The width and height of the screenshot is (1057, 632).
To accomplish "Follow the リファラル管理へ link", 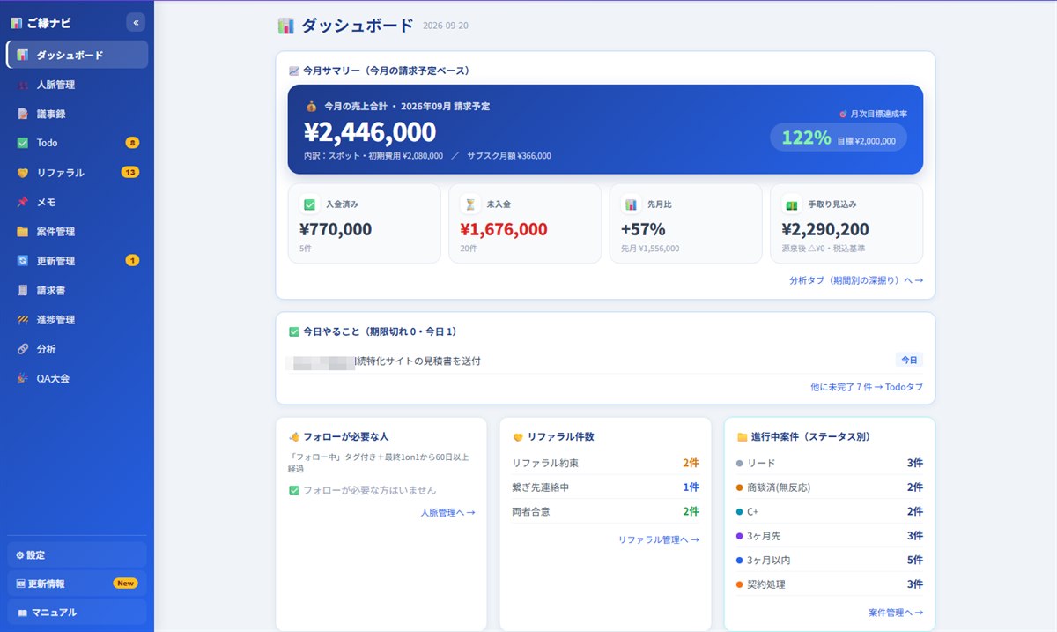I will [x=659, y=539].
